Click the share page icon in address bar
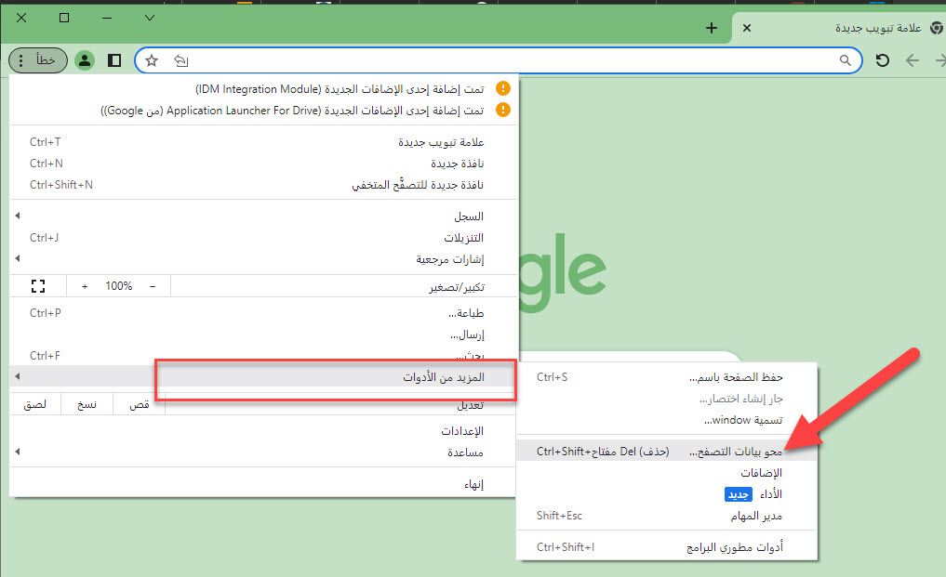This screenshot has height=577, width=946. tap(181, 60)
